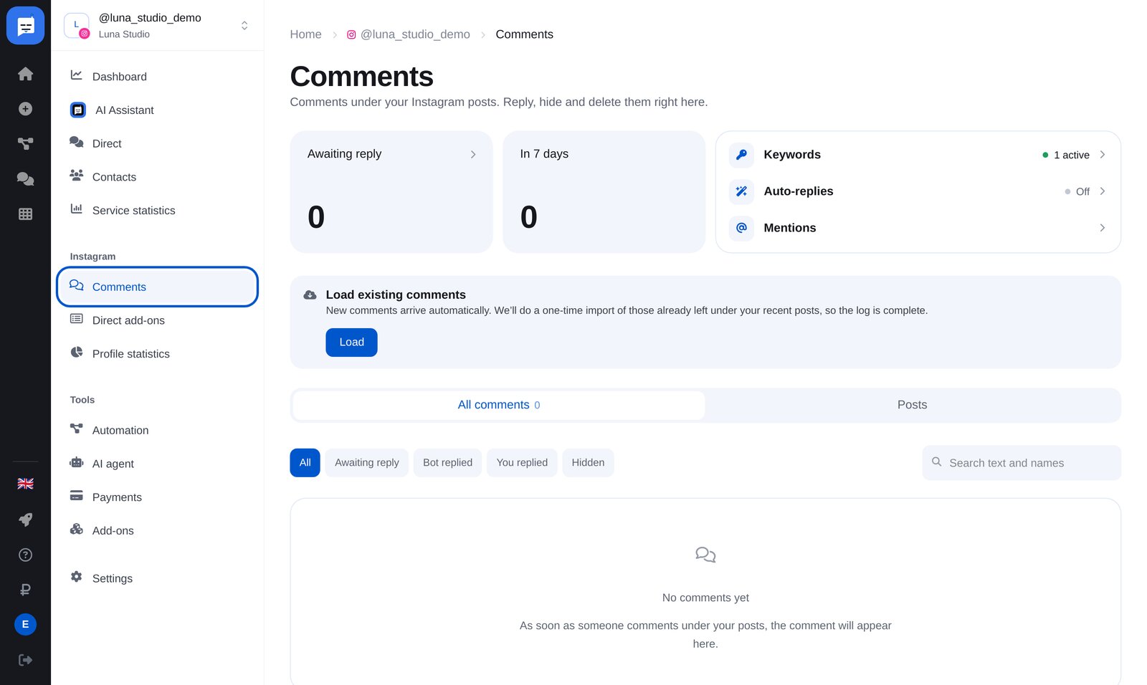
Task: Filter comments by You replied
Action: (522, 463)
